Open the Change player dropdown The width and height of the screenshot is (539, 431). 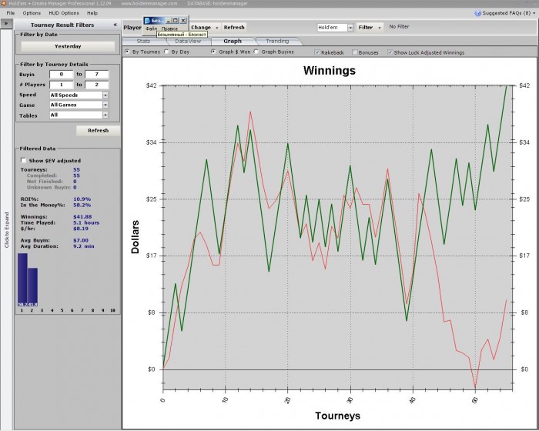click(205, 28)
